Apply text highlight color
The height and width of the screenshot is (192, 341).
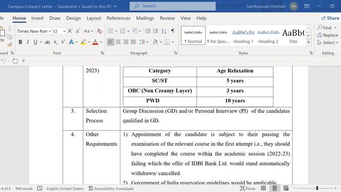83,42
